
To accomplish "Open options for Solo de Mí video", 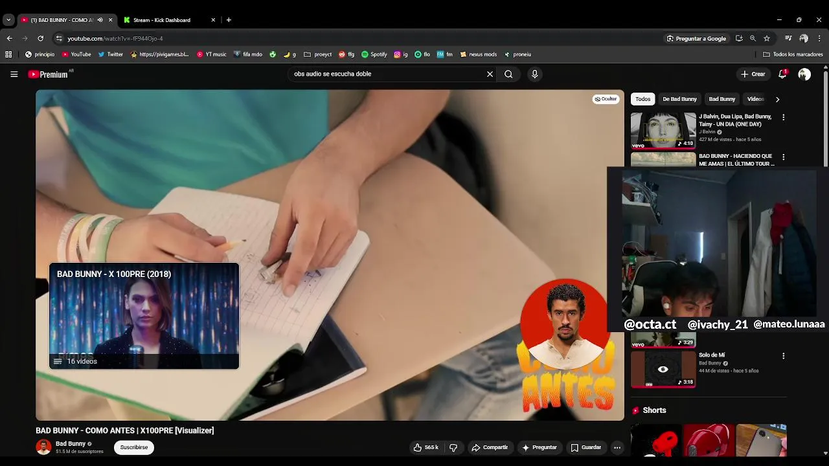I will point(783,356).
